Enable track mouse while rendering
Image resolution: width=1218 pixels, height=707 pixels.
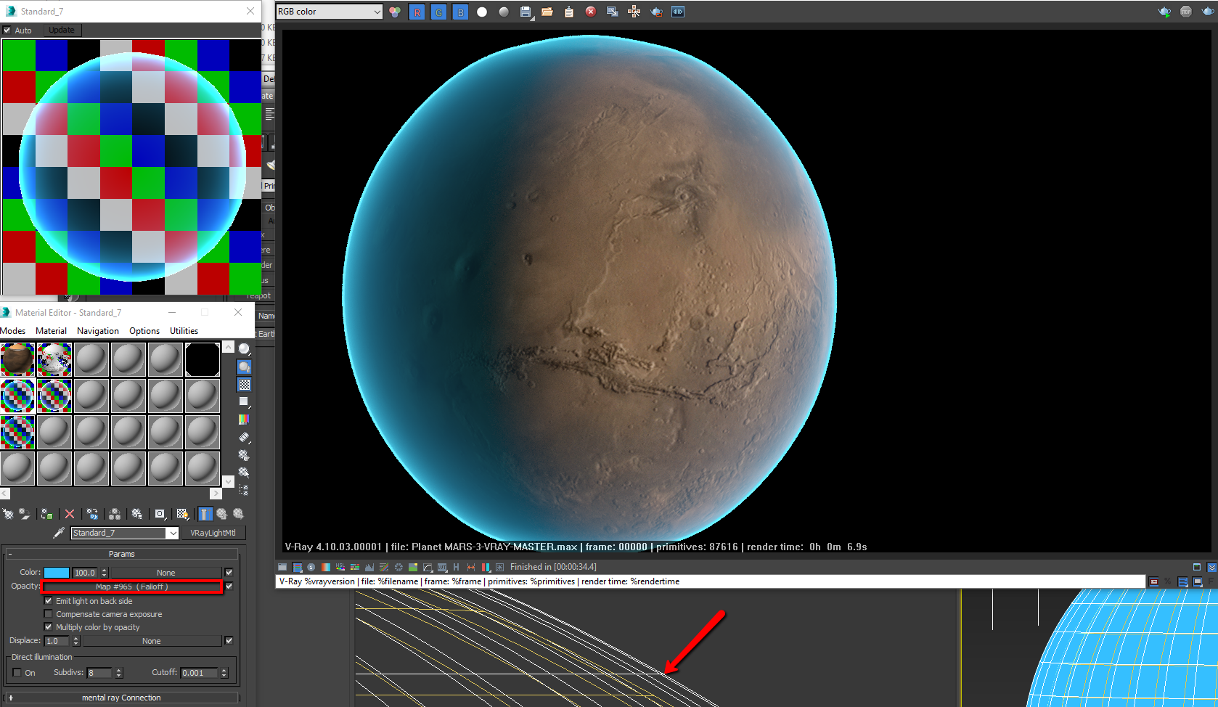point(634,12)
